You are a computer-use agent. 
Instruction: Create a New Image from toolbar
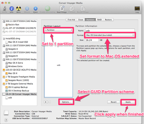62,8
